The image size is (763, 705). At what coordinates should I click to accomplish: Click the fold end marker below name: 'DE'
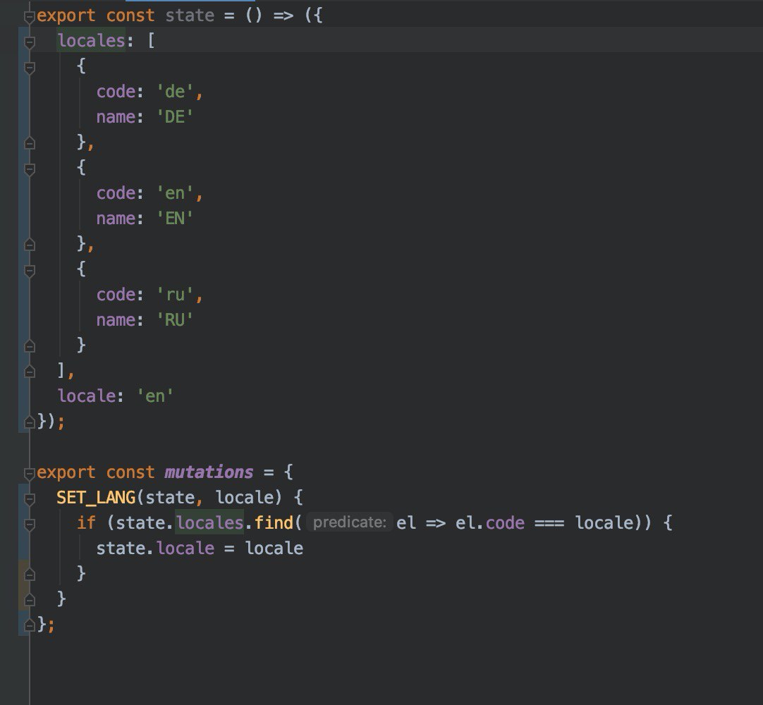click(30, 143)
